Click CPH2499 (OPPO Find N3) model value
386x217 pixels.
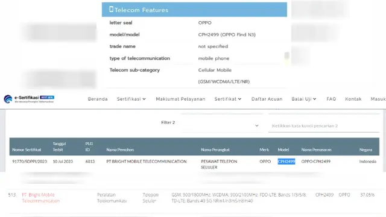click(227, 35)
